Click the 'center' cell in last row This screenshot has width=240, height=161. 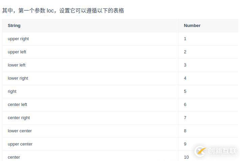(x=14, y=157)
